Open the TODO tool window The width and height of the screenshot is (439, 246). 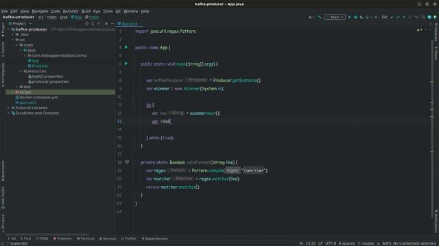tap(43, 238)
